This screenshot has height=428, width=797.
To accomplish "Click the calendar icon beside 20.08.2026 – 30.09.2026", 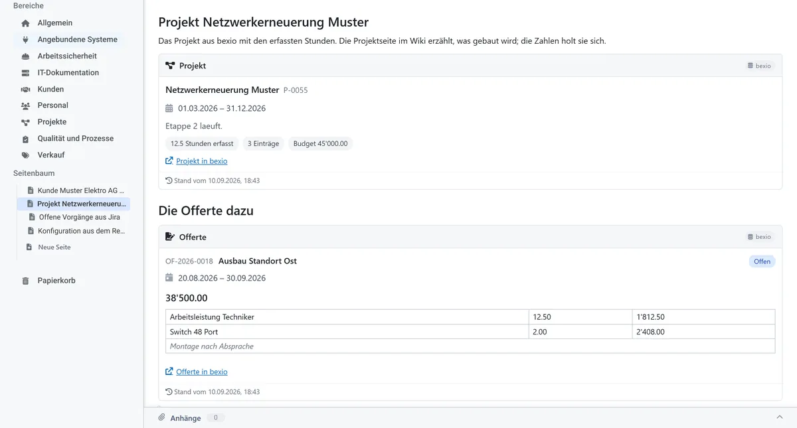I will (169, 278).
